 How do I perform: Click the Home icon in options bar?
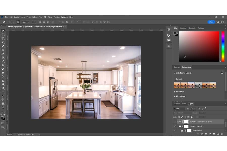coord(4,22)
